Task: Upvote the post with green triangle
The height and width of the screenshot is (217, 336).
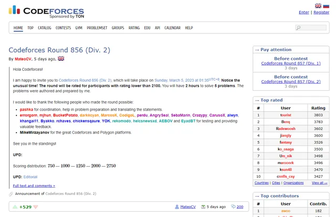Action: point(15,207)
